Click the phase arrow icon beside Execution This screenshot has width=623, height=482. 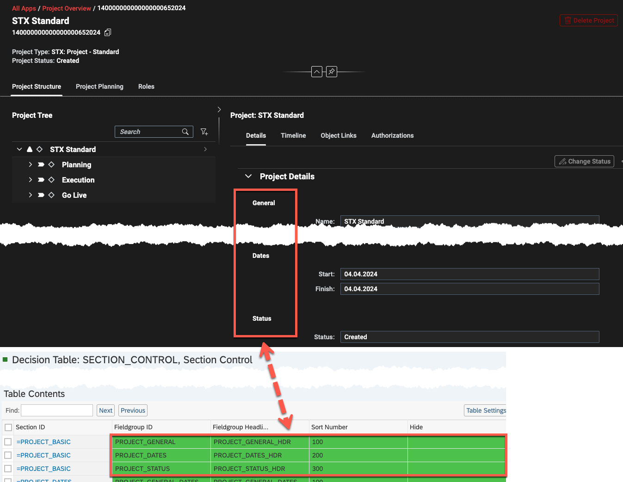pyautogui.click(x=41, y=180)
